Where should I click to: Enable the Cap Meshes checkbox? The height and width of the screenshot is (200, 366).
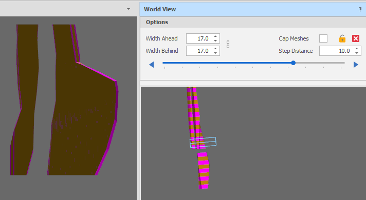pos(323,38)
